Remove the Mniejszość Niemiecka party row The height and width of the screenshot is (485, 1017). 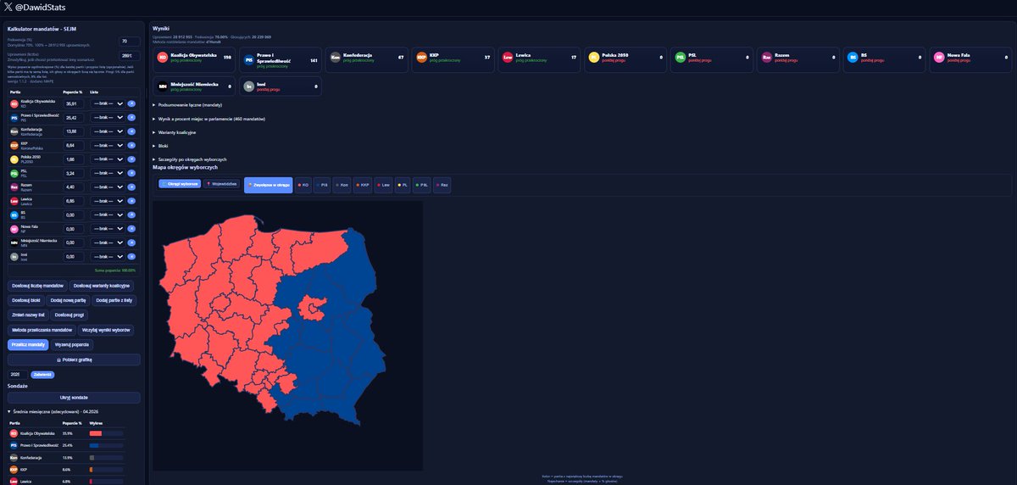click(131, 242)
